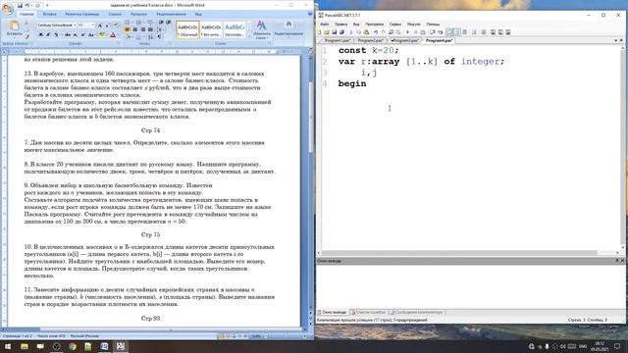The width and height of the screenshot is (628, 353).
Task: Click the Save icon in Word quick access toolbar
Action: click(x=20, y=6)
